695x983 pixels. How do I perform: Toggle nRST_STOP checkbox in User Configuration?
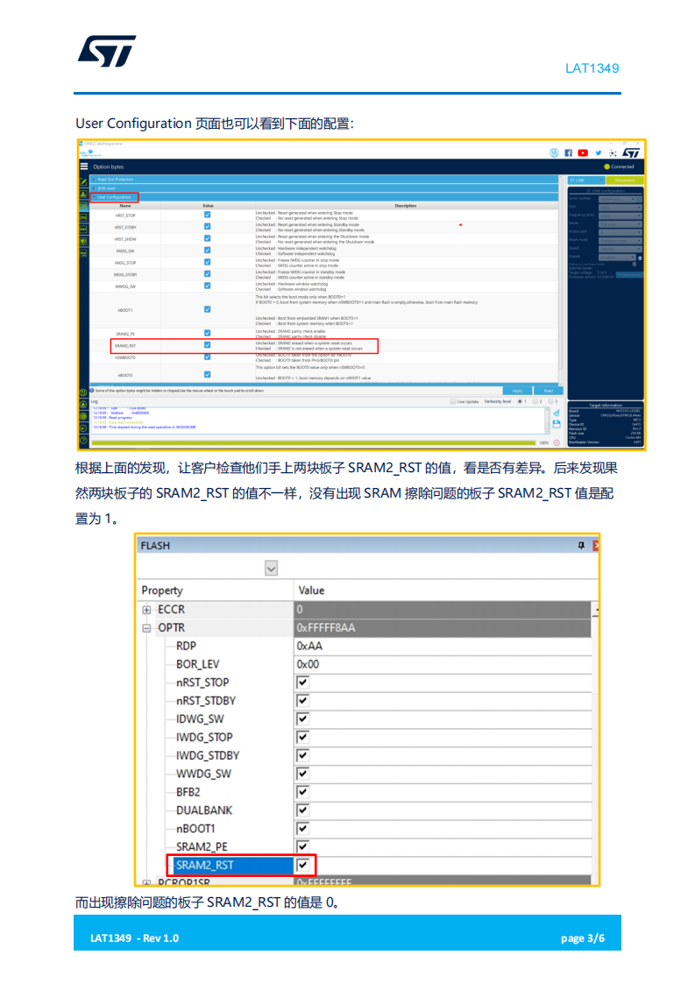click(208, 215)
